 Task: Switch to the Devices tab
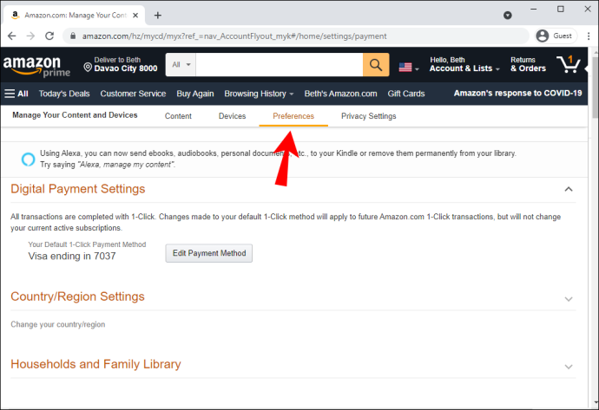tap(232, 116)
